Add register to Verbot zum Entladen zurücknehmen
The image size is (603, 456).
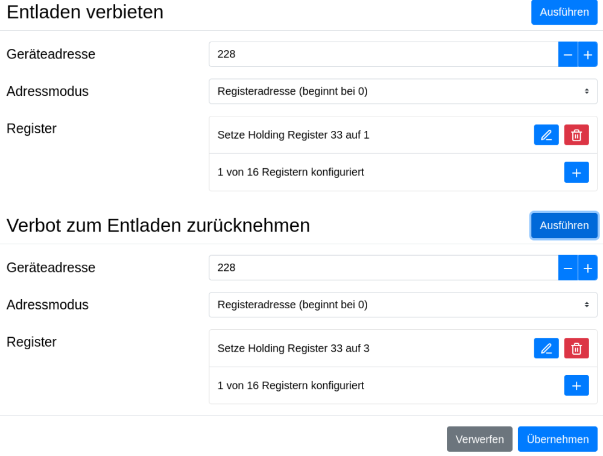[576, 386]
